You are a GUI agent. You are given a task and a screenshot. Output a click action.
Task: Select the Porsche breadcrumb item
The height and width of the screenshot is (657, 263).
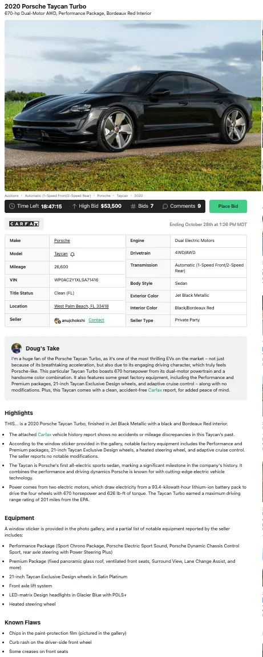pos(104,196)
